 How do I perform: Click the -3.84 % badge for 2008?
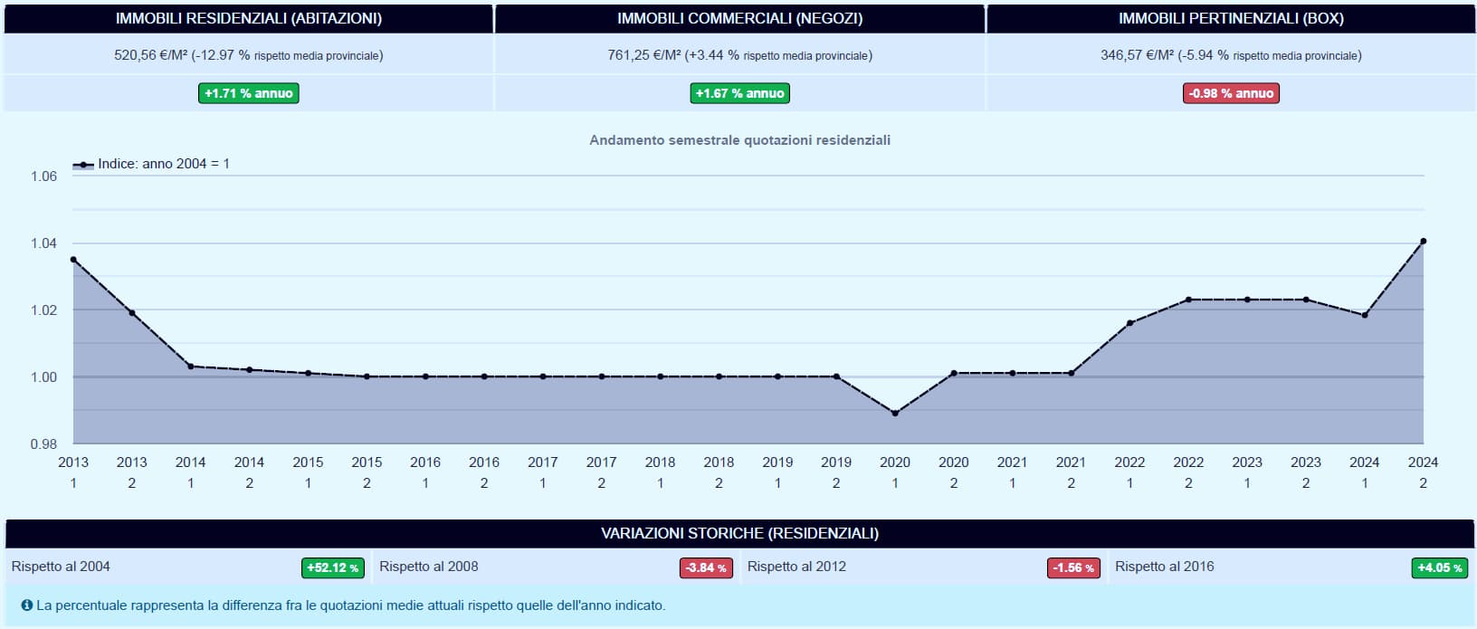click(x=706, y=567)
